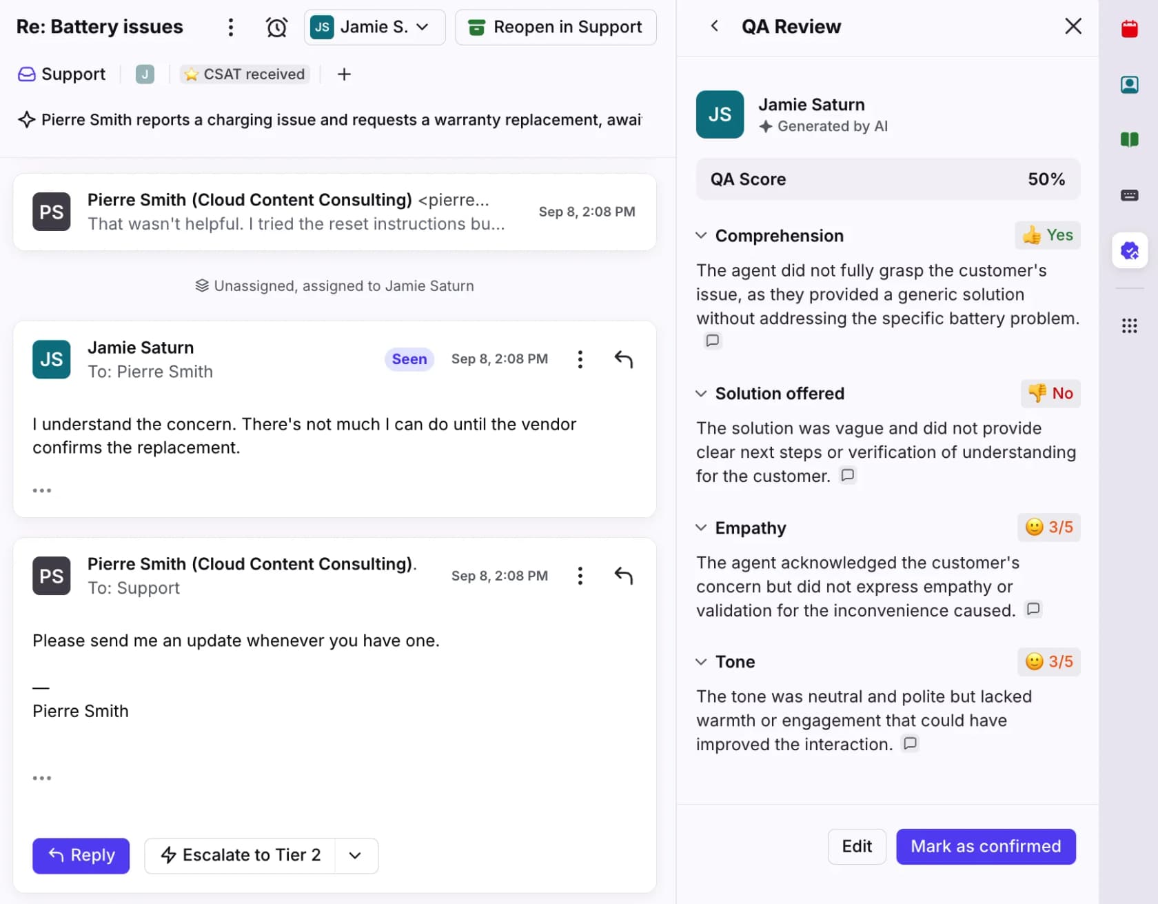Collapse the Comprehension section
This screenshot has width=1158, height=904.
click(x=701, y=235)
